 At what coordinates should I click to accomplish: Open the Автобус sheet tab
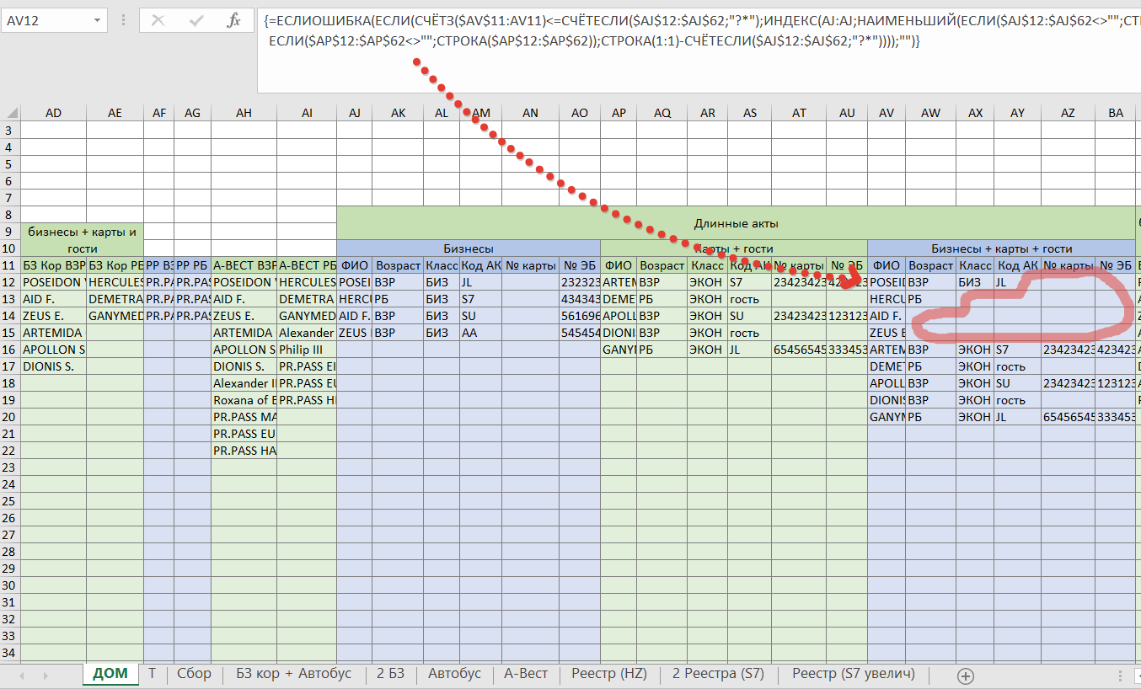click(454, 674)
